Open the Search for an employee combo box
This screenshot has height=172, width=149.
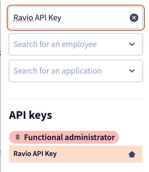pyautogui.click(x=76, y=44)
